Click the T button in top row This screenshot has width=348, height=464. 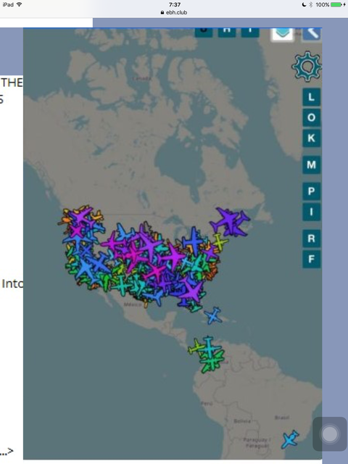click(x=250, y=32)
